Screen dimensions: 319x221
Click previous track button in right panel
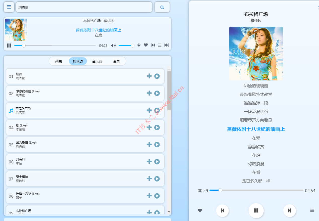(x=222, y=210)
